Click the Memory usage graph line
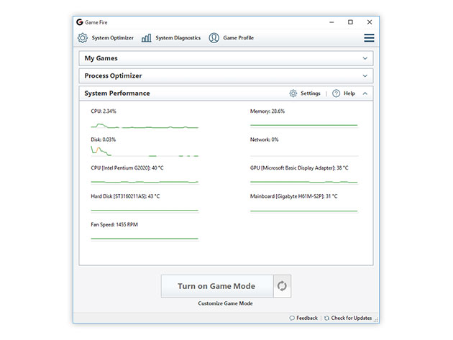 (304, 125)
